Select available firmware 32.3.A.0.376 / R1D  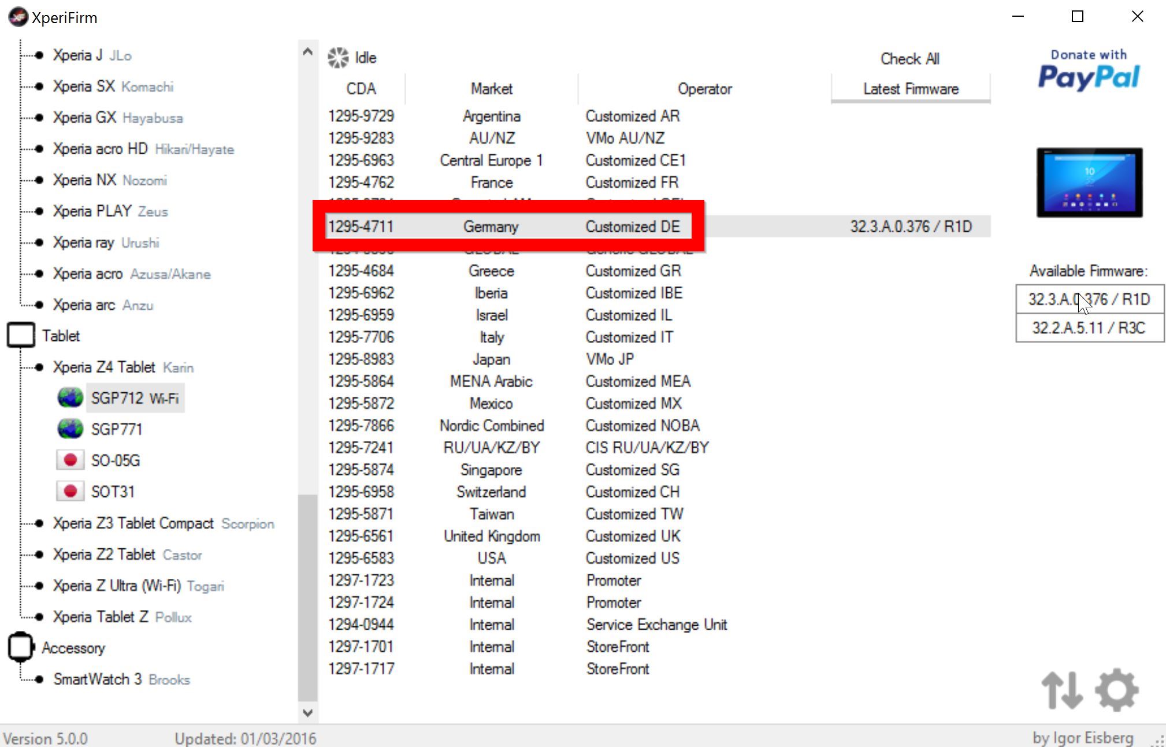1090,299
